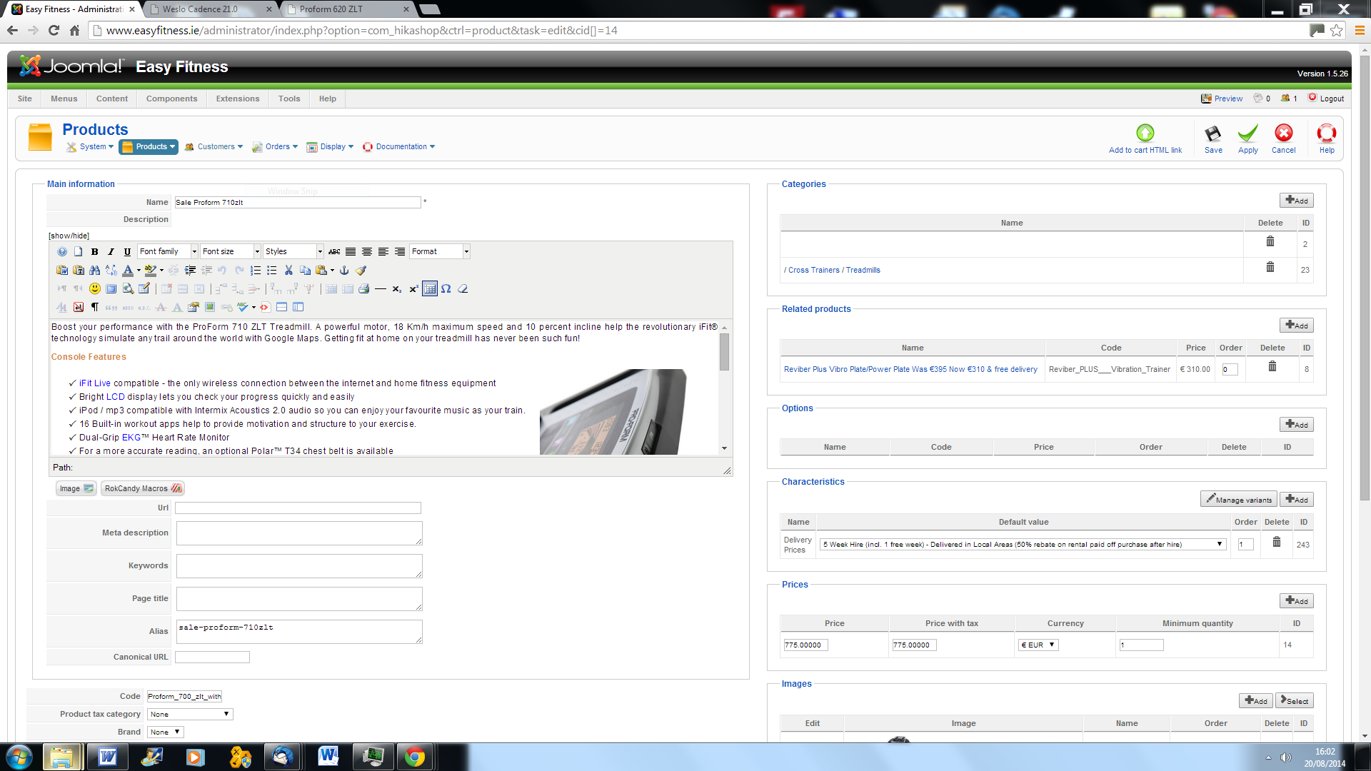
Task: Delete the Delivery Prices characteristic
Action: click(1276, 542)
